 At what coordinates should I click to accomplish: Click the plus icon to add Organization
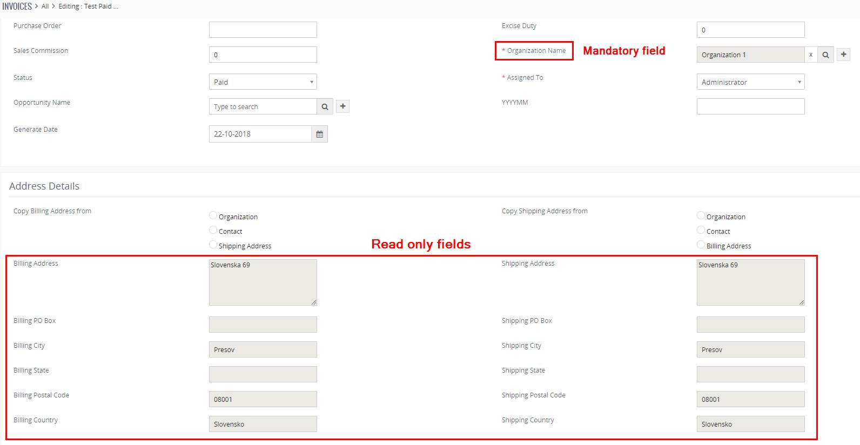[x=843, y=55]
